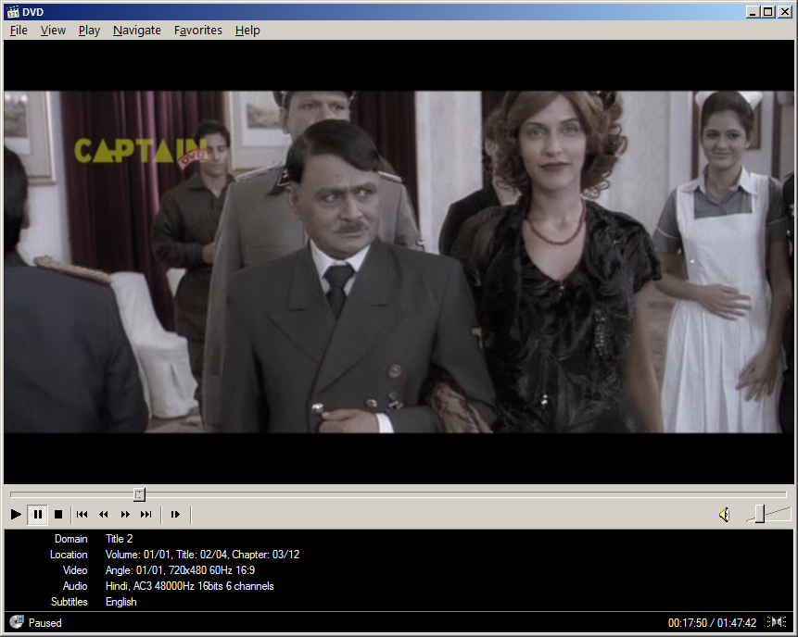Click the Video info 'Angle: 01/01, 720x480'
Viewport: 798px width, 637px height.
tap(180, 570)
